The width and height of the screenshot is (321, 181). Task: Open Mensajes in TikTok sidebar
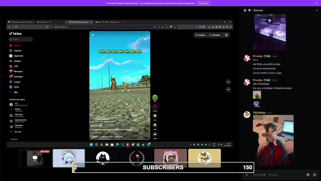pos(16,71)
